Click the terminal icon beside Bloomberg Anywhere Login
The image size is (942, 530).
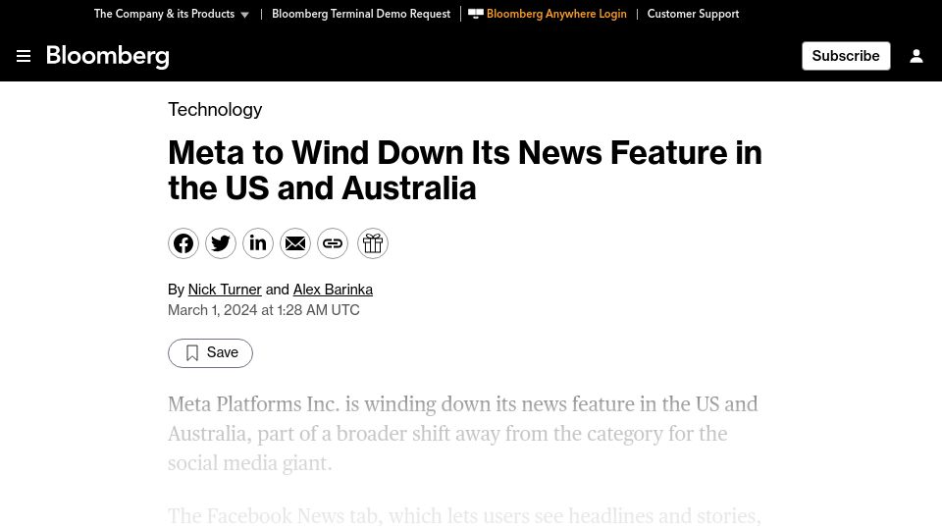[x=476, y=13]
